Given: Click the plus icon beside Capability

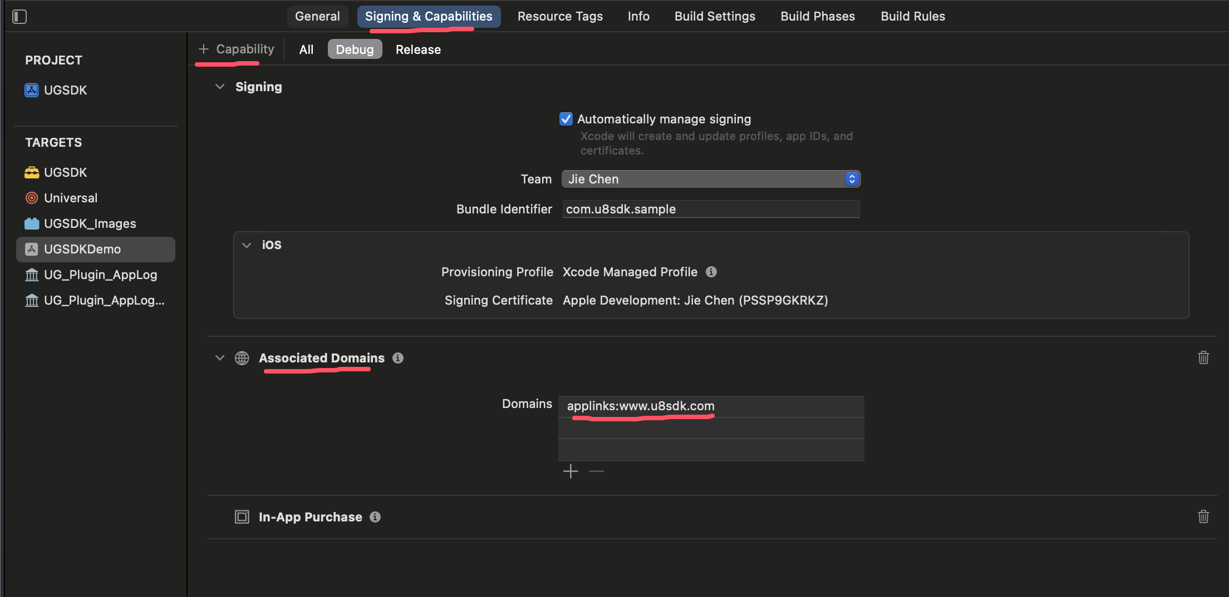Looking at the screenshot, I should point(204,49).
